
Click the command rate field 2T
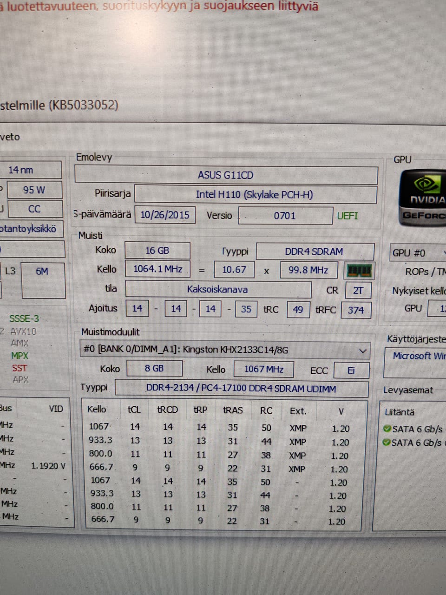coord(358,291)
